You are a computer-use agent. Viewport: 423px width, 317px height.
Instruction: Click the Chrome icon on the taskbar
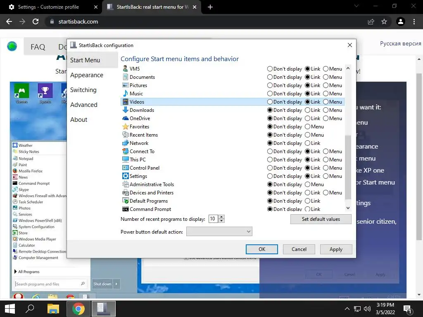(78, 309)
